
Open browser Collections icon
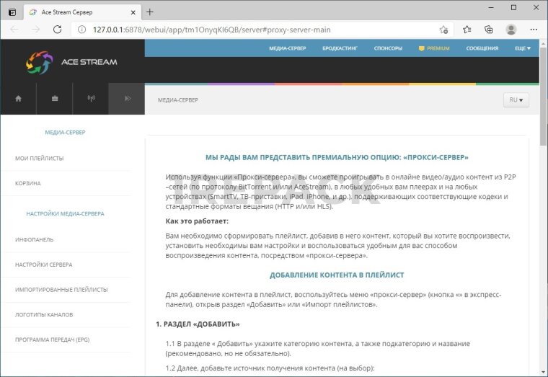pyautogui.click(x=489, y=30)
